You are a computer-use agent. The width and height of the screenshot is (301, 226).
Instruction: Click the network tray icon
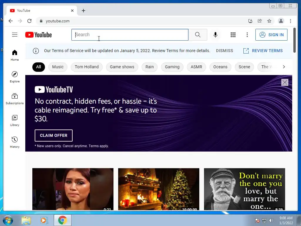point(264,220)
